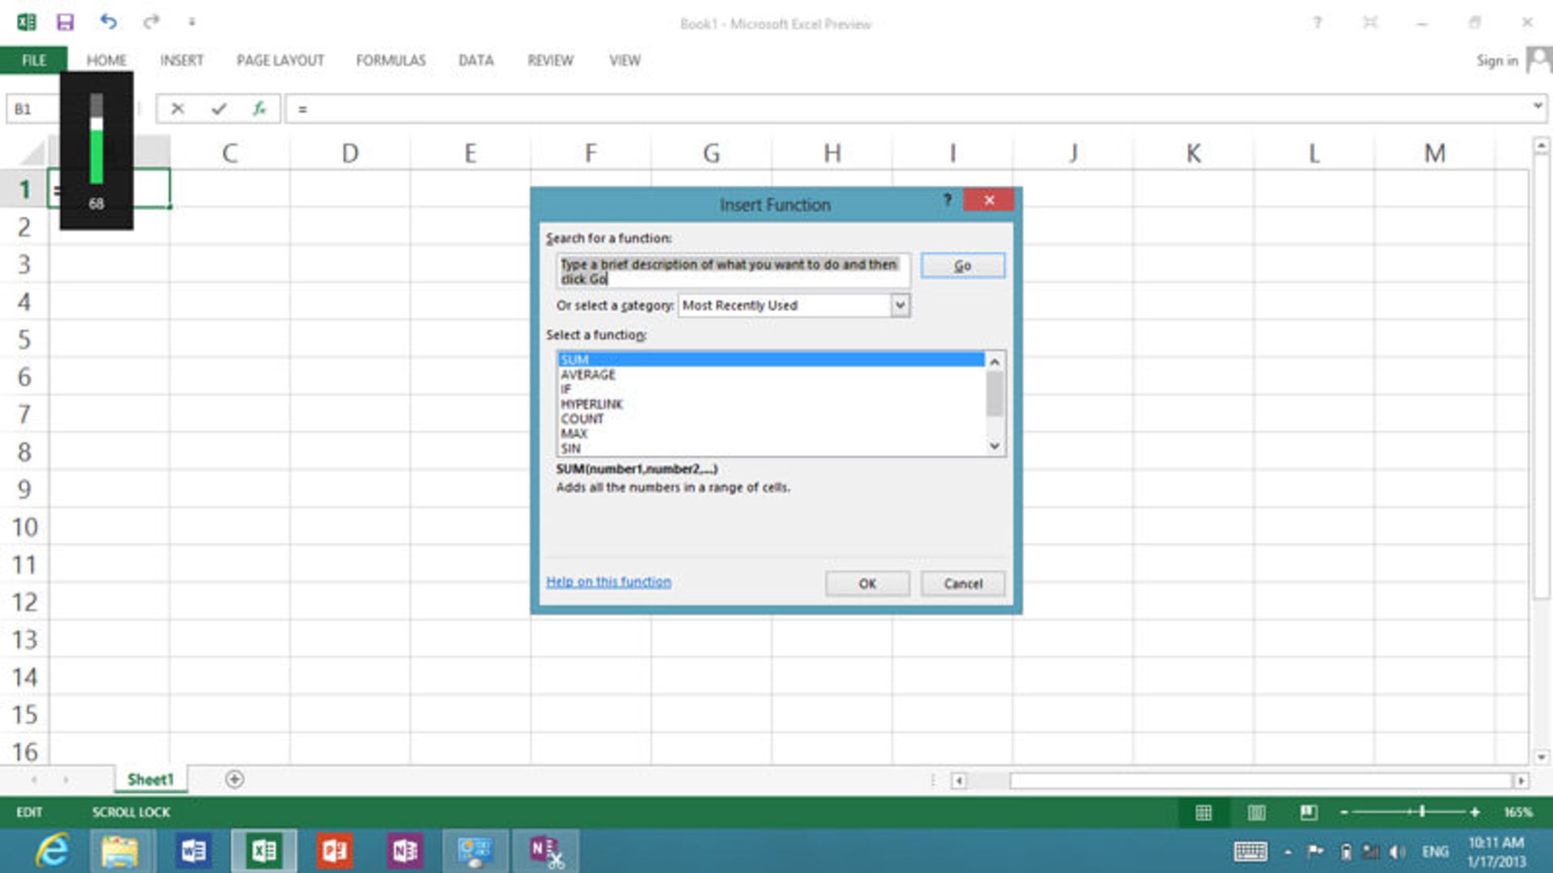Open the Customize Quick Access Toolbar arrow

(x=192, y=23)
